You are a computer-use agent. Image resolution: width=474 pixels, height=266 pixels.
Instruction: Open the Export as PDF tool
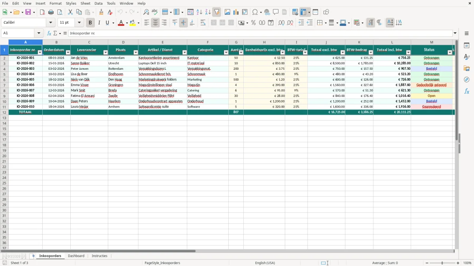(42, 12)
